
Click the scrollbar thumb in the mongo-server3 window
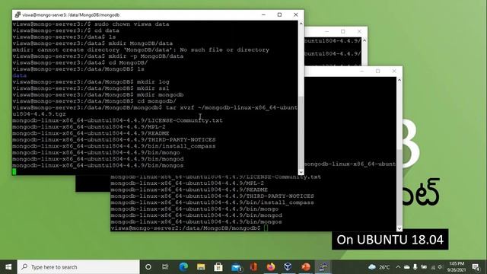click(301, 132)
